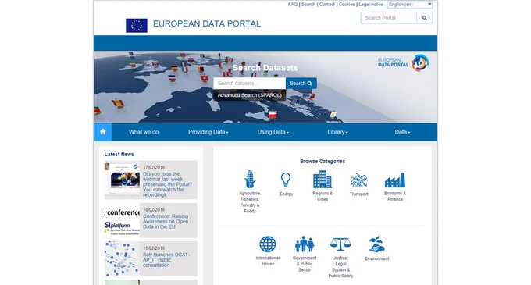531x285 pixels.
Task: Choose the Transport category icon
Action: (358, 180)
